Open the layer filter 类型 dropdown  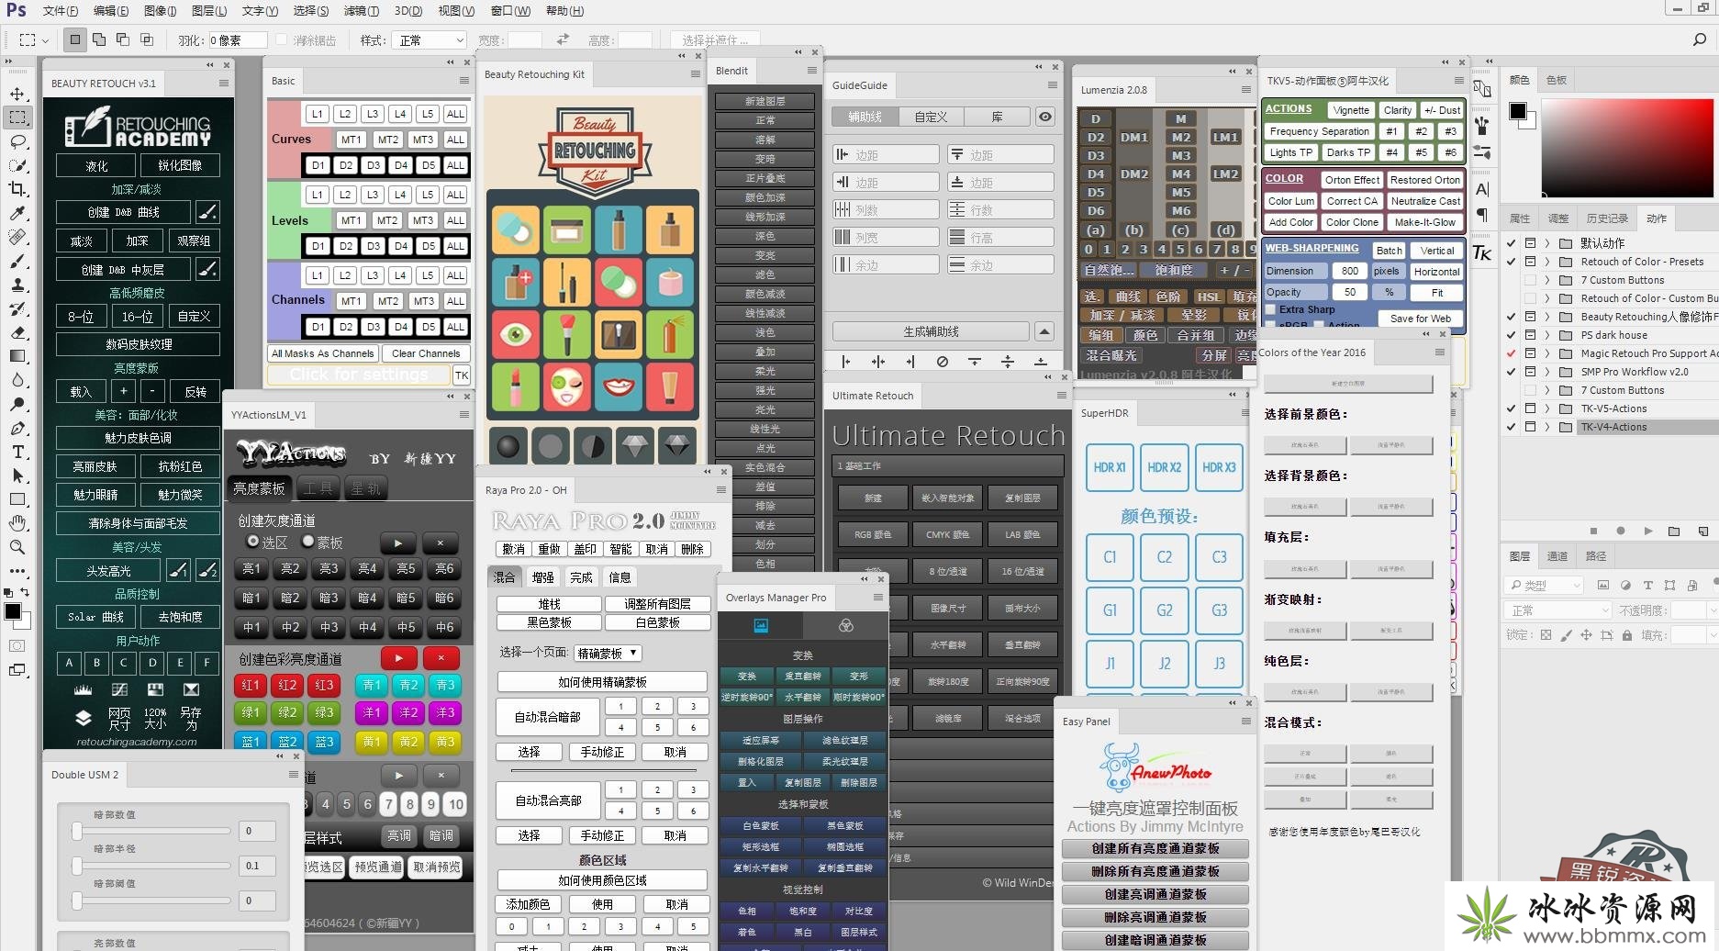(1545, 585)
